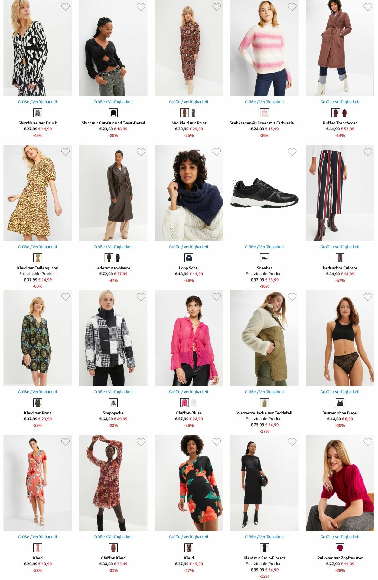Add Kleid mit Satin-Einsatz to wishlist heart
This screenshot has height=580, width=378.
click(292, 442)
